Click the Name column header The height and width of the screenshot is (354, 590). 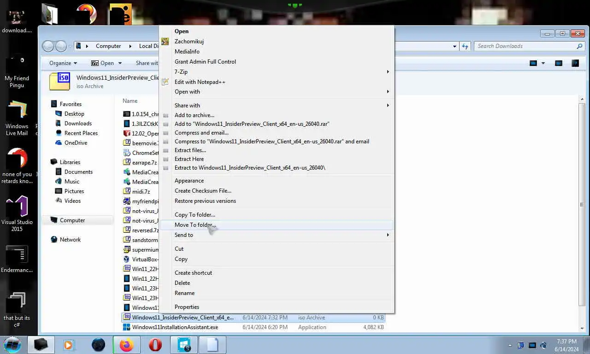(130, 101)
